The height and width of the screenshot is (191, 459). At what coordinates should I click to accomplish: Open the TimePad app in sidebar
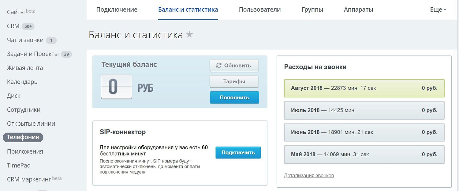pyautogui.click(x=18, y=165)
